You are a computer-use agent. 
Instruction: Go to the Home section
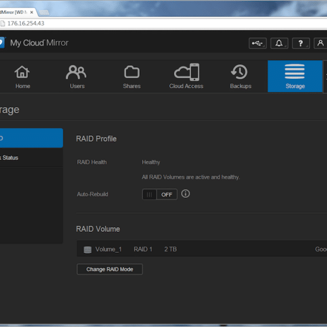[22, 77]
